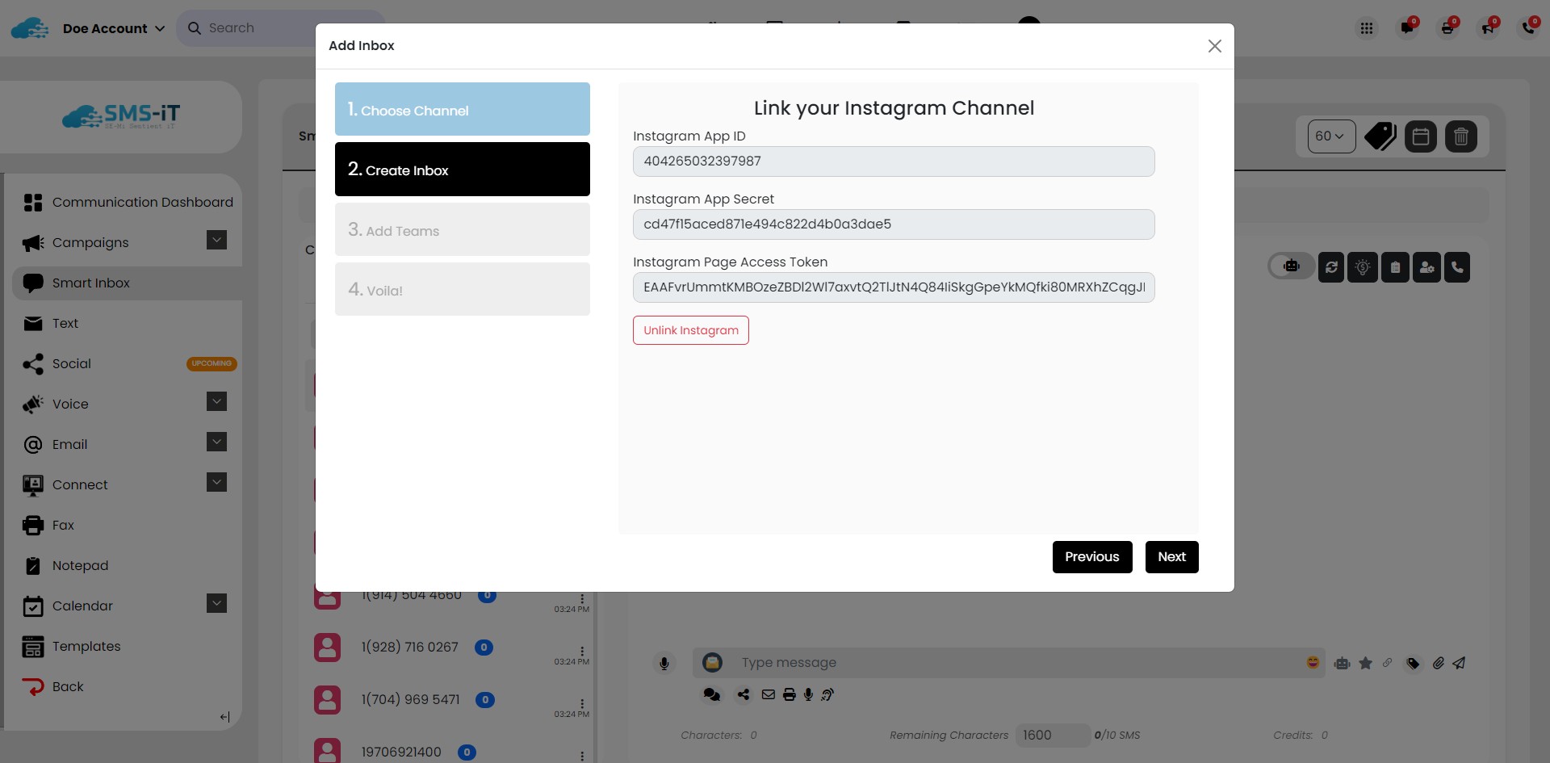Click the Instagram App ID field
This screenshot has height=763, width=1550.
(x=894, y=161)
